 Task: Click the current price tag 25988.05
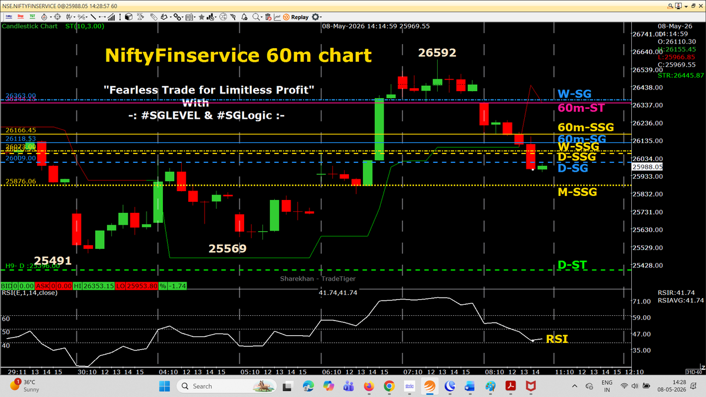point(646,167)
